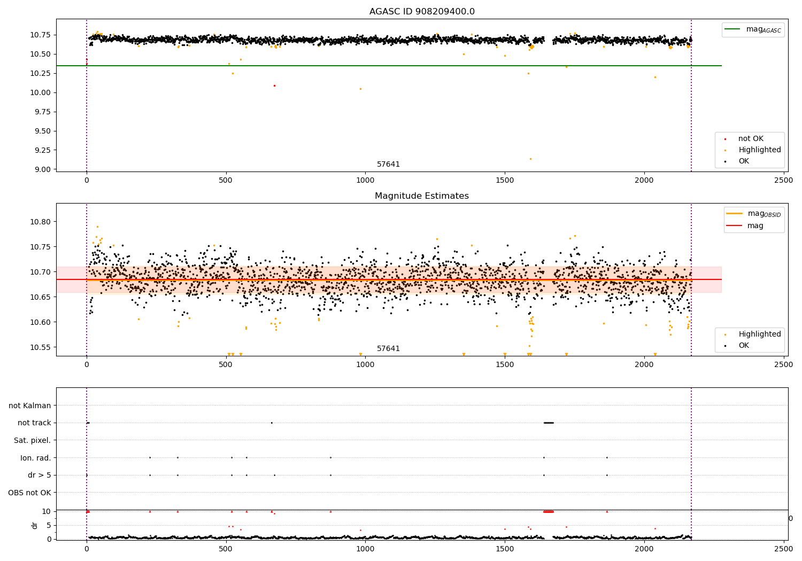Click the 'AGASC ID 908209400.0' plot title

pyautogui.click(x=422, y=12)
